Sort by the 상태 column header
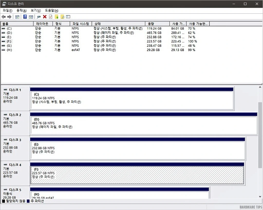Image resolution: width=263 pixels, height=210 pixels. coord(119,24)
